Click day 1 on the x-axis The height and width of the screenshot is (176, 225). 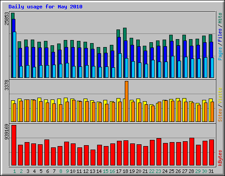pos(15,171)
